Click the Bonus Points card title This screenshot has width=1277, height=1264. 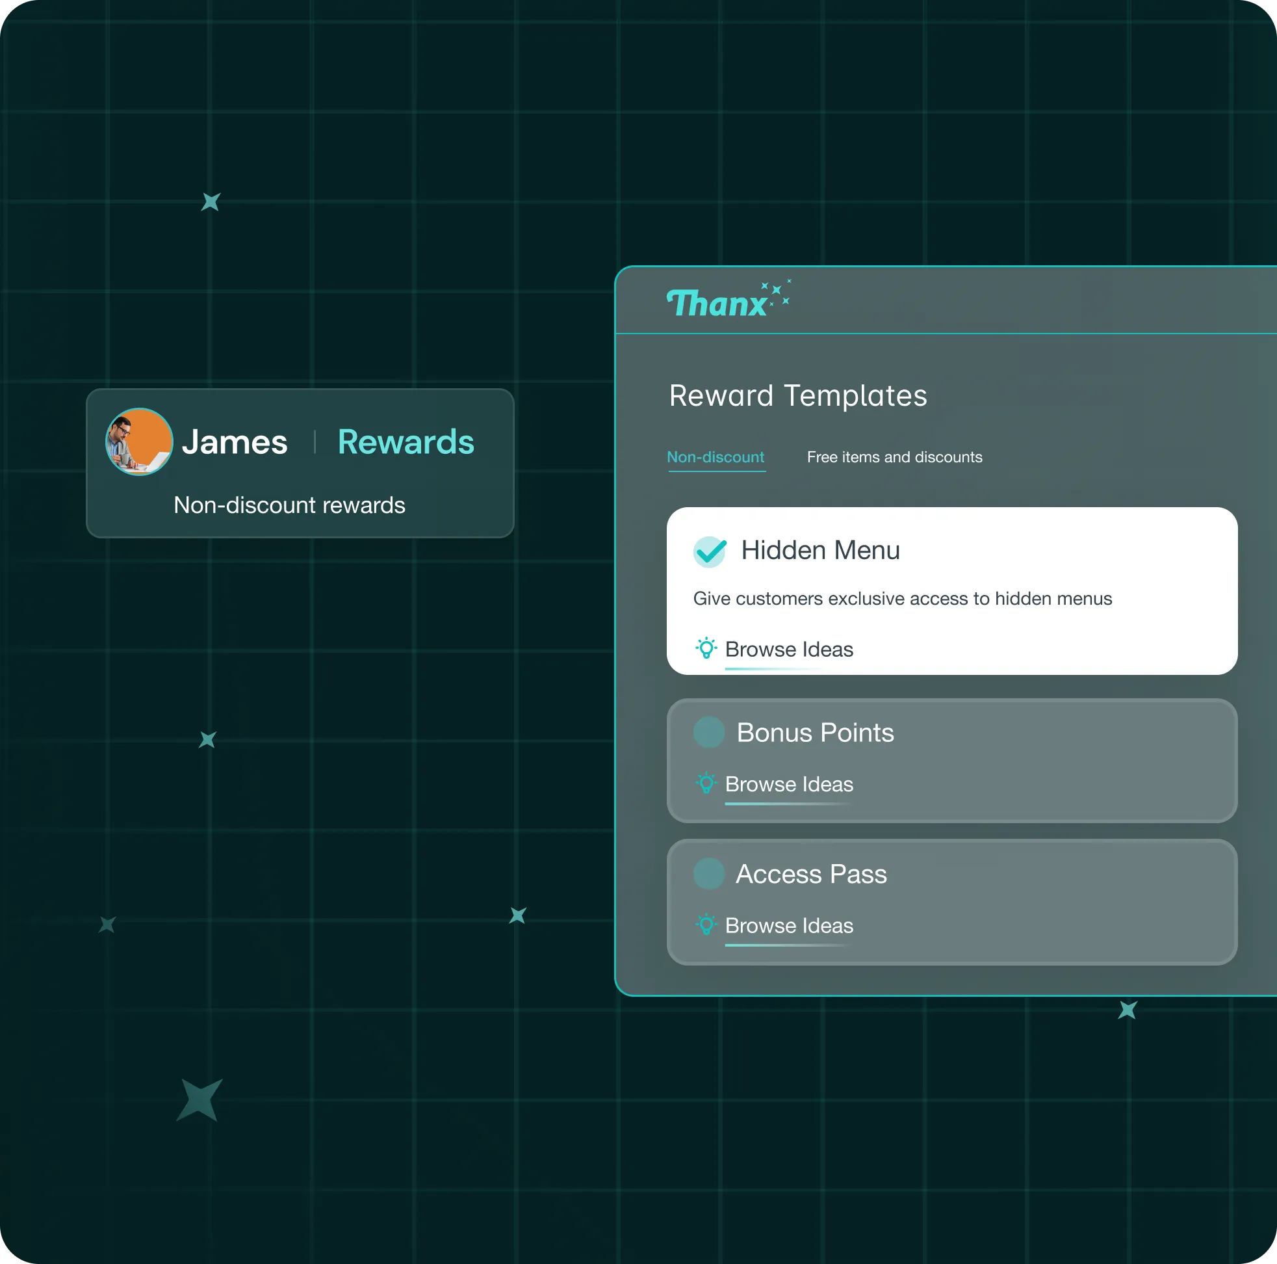(x=814, y=733)
